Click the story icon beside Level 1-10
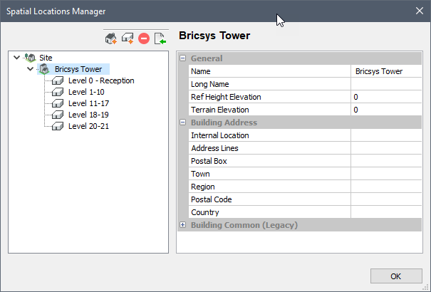 58,92
